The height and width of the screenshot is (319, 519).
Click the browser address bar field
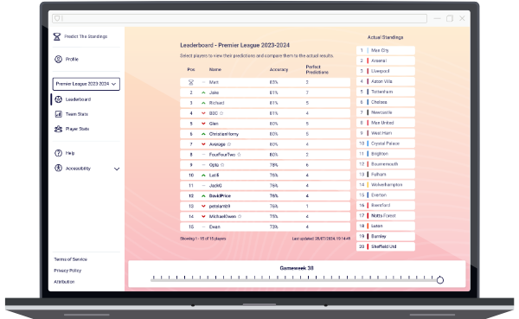[240, 18]
